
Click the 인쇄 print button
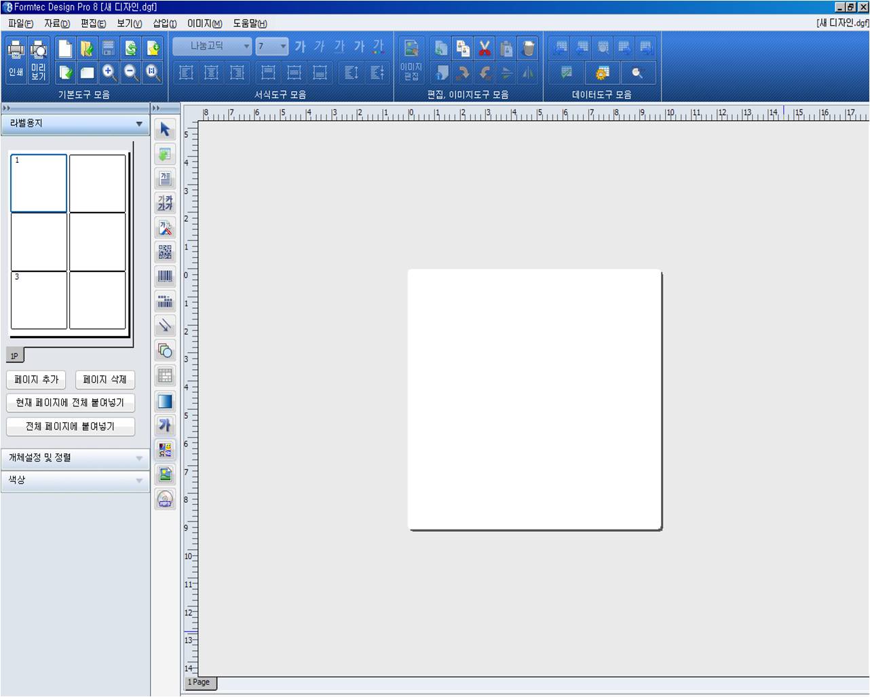click(x=16, y=60)
